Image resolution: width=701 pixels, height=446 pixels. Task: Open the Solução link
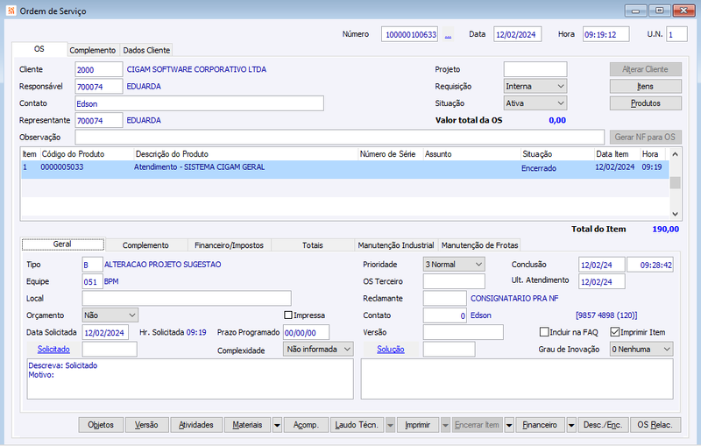click(x=390, y=349)
